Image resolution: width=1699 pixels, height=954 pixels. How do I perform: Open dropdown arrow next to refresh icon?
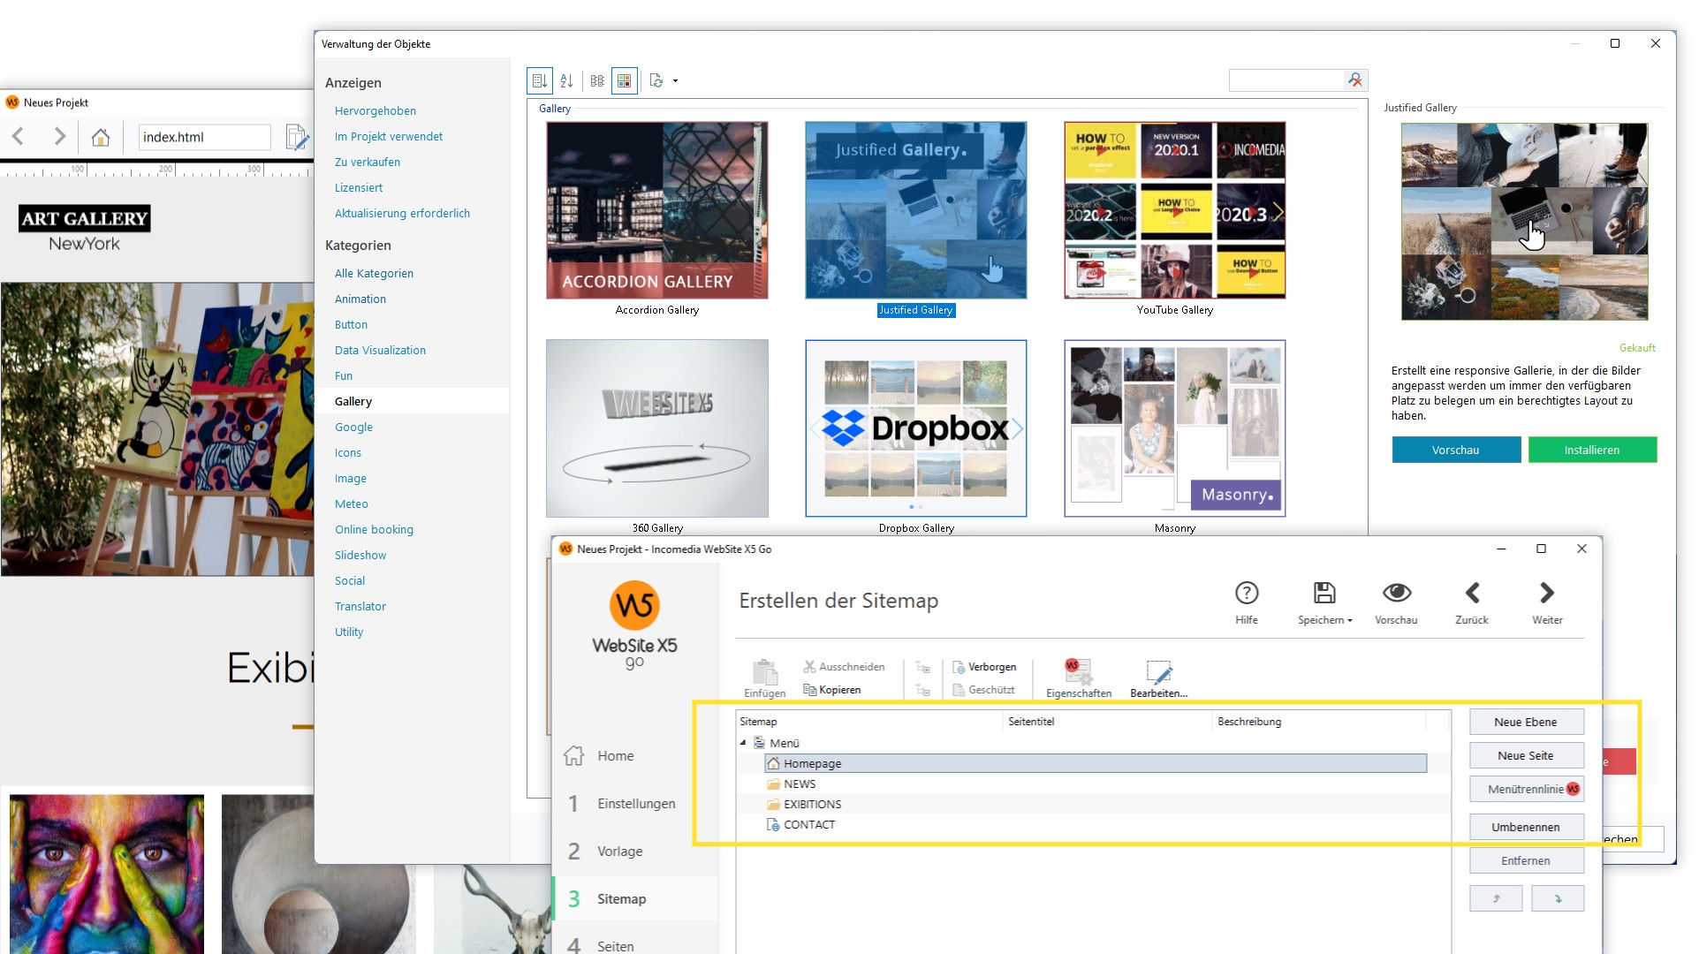676,80
